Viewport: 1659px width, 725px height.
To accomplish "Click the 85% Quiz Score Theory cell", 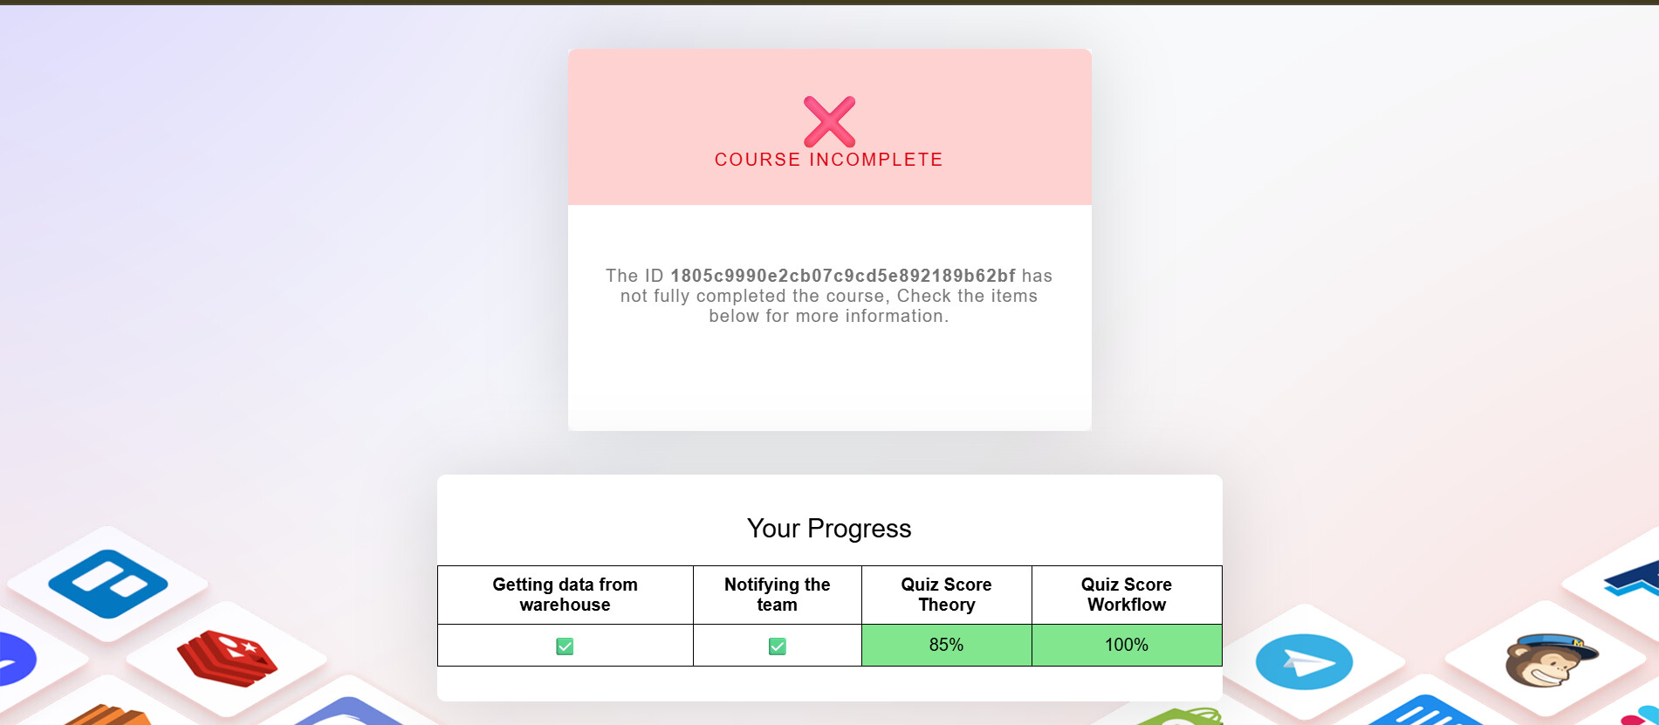I will [946, 645].
